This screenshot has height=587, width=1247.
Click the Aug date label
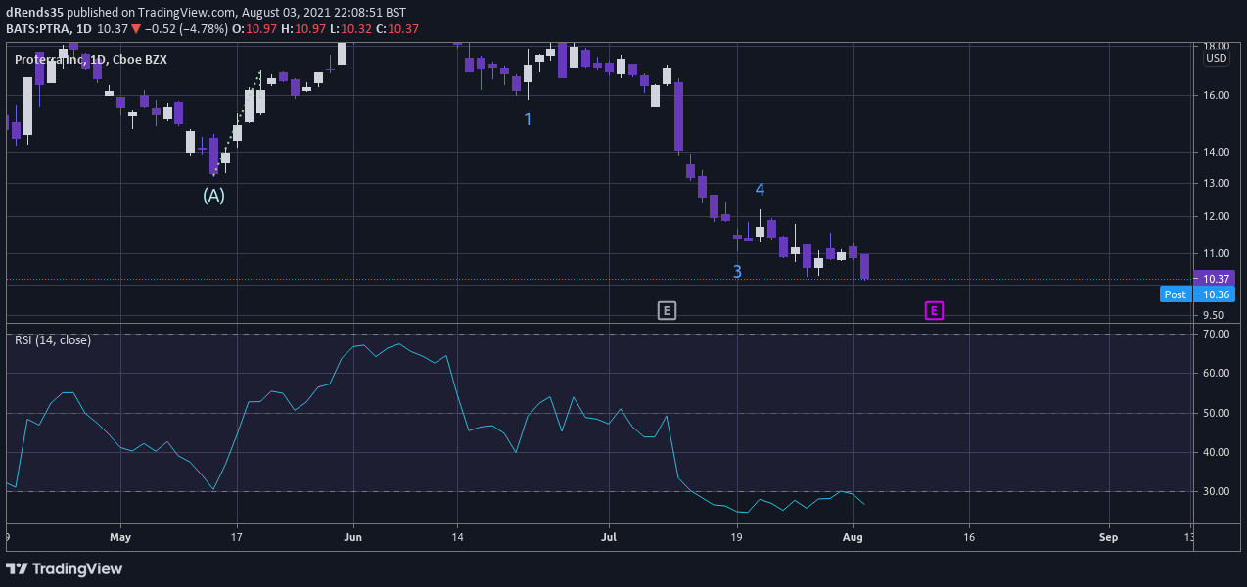tap(853, 537)
